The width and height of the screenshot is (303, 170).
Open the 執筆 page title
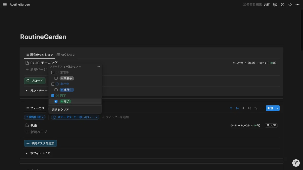point(34,125)
